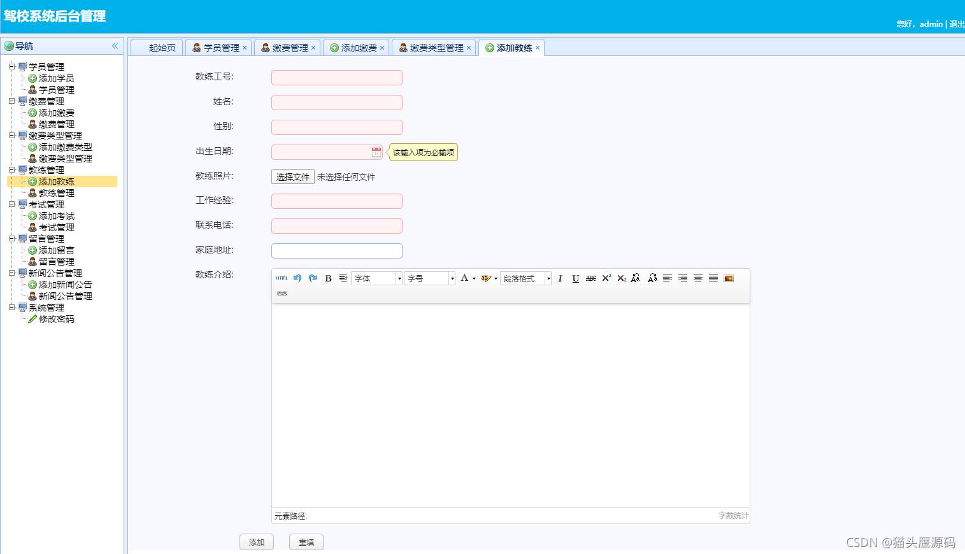The image size is (965, 554).
Task: Open 添加缴费类型 in navigation tree
Action: pos(65,147)
